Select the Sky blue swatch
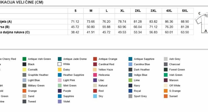The image size is (208, 112). tap(95, 96)
